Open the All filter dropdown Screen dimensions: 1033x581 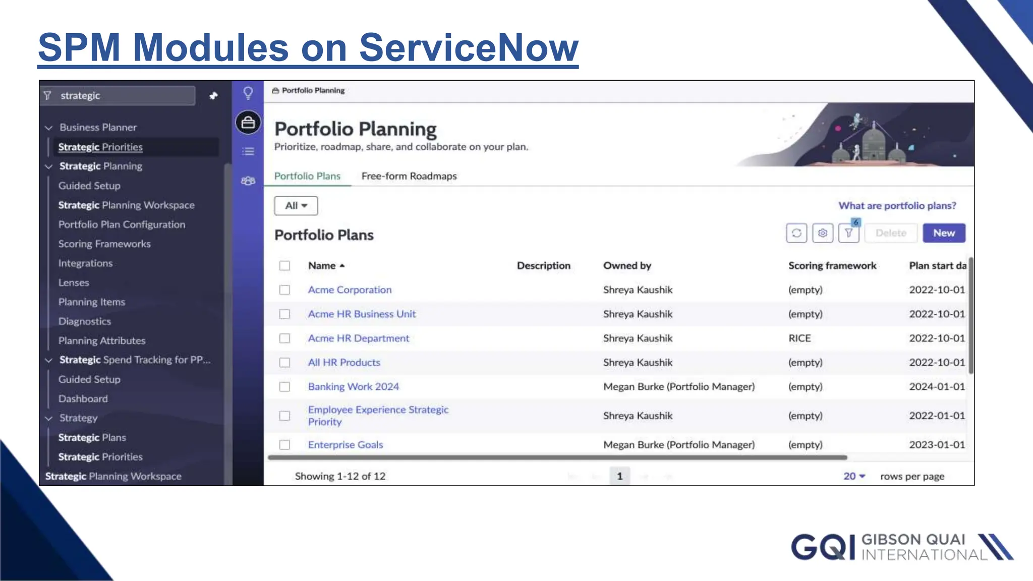pos(296,206)
